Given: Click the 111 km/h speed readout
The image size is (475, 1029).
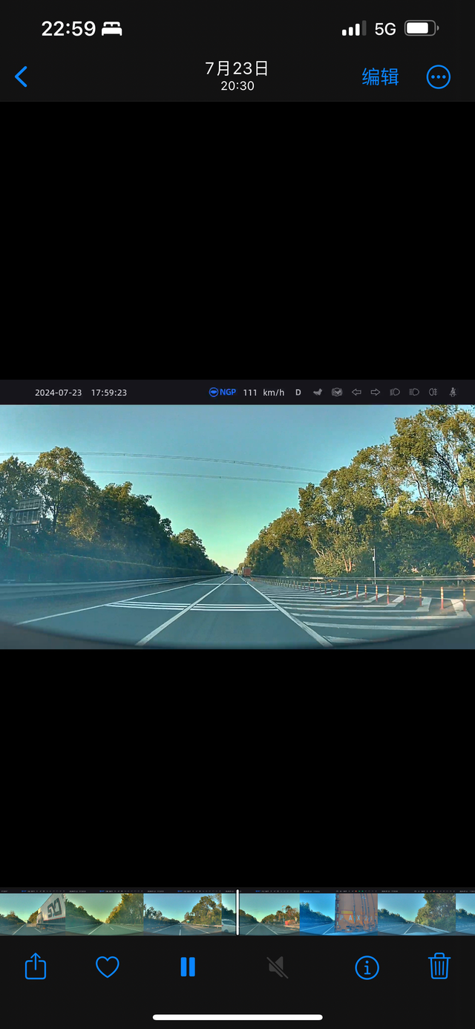Looking at the screenshot, I should [263, 392].
